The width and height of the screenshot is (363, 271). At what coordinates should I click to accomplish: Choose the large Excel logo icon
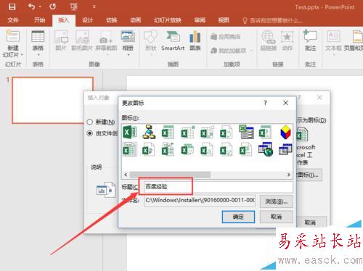tap(130, 133)
